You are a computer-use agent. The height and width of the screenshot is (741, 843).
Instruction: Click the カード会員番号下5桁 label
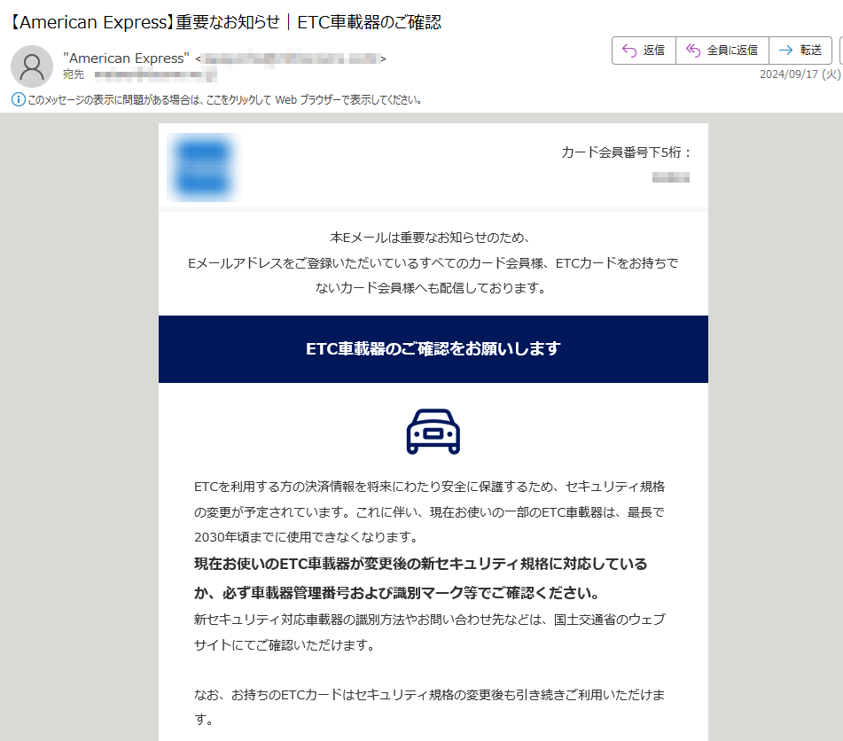[627, 152]
